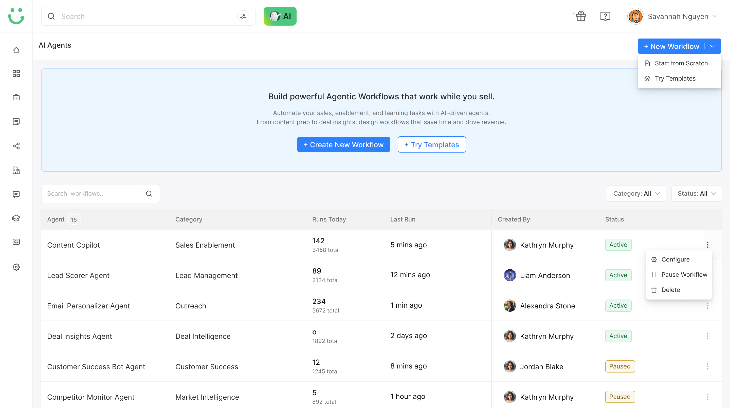Open the graduation cap learning icon

[x=16, y=218]
